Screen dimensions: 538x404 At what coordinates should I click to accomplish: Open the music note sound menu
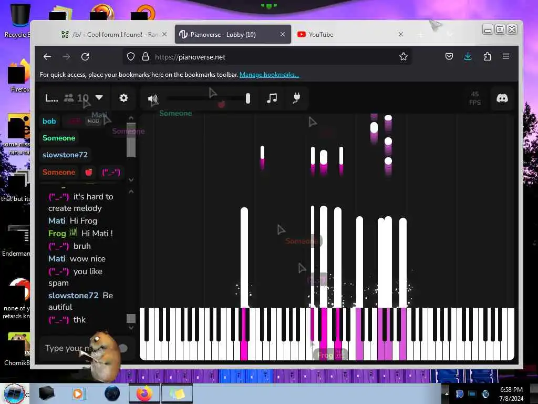(272, 98)
